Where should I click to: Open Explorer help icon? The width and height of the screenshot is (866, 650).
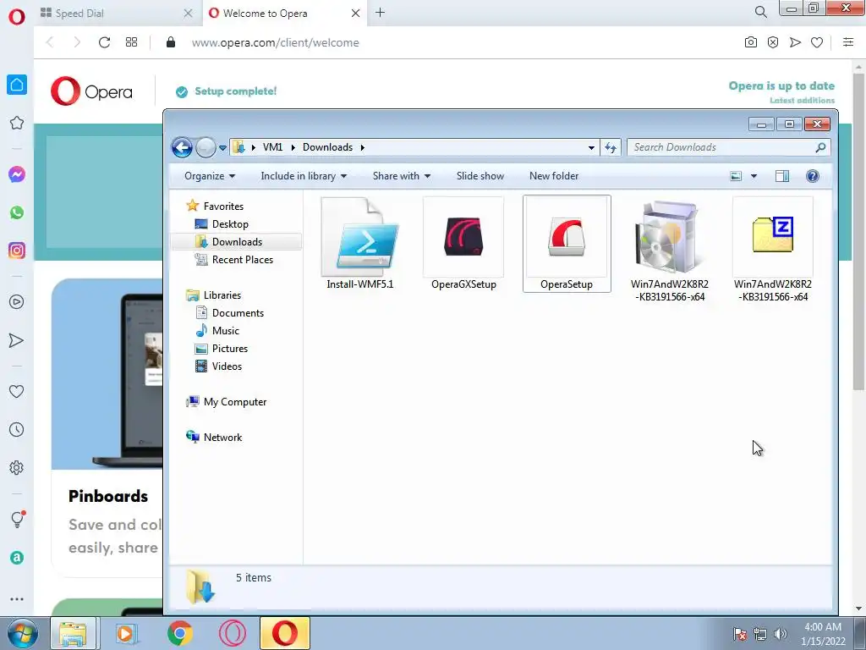click(x=813, y=176)
